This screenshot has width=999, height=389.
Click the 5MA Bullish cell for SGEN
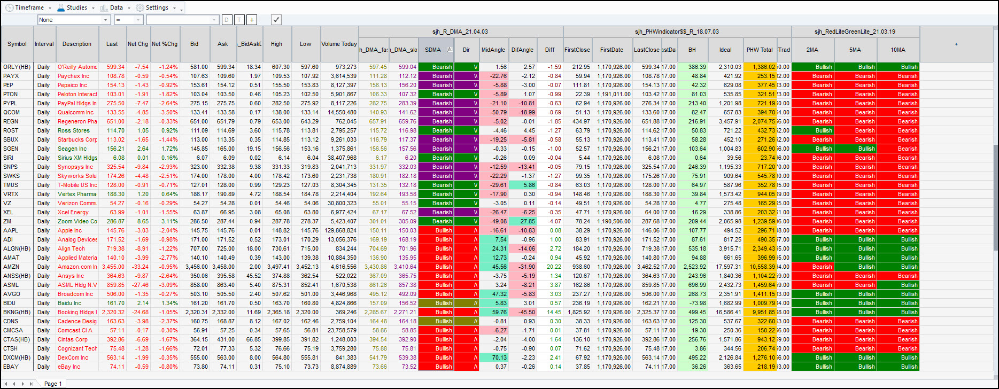[x=855, y=149]
